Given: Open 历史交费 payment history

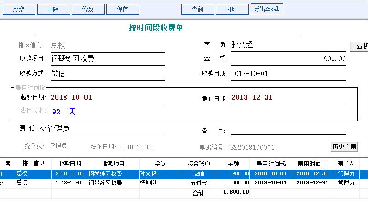Looking at the screenshot, I should [345, 147].
